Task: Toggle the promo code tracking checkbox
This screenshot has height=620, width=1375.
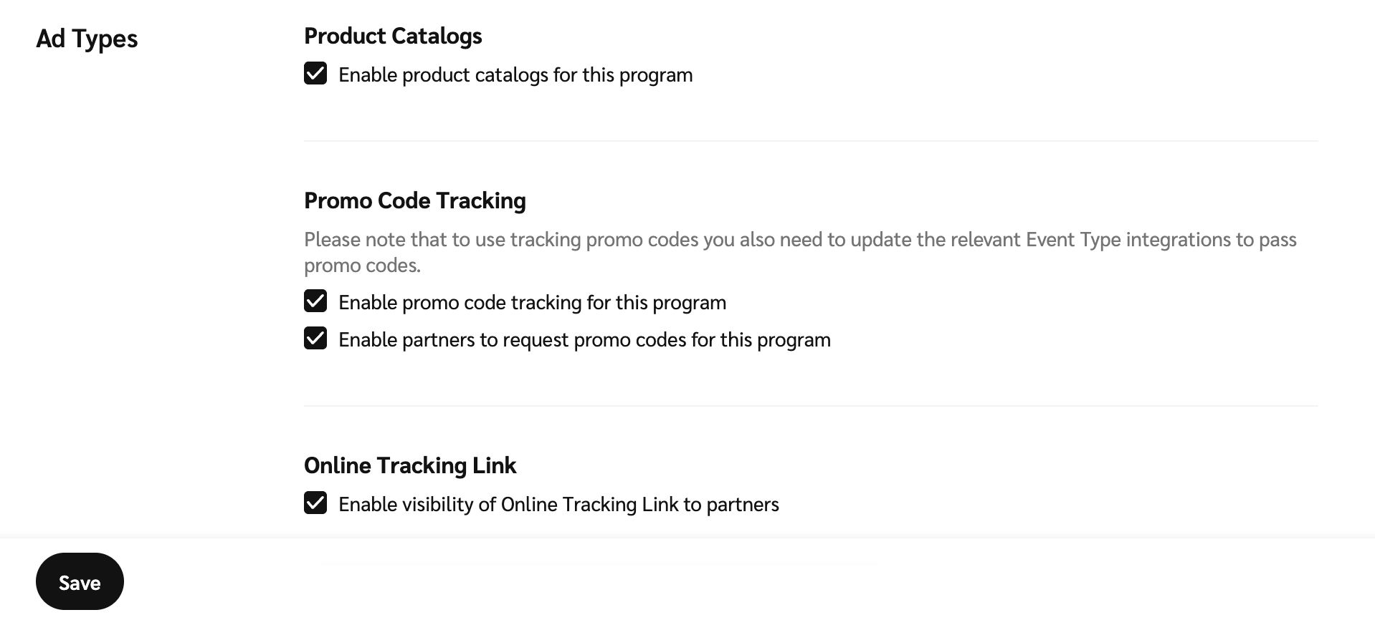Action: pos(315,301)
